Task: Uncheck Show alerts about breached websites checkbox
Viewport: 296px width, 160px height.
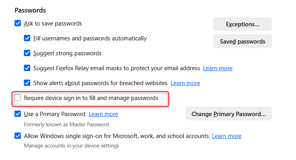Action: 27,83
